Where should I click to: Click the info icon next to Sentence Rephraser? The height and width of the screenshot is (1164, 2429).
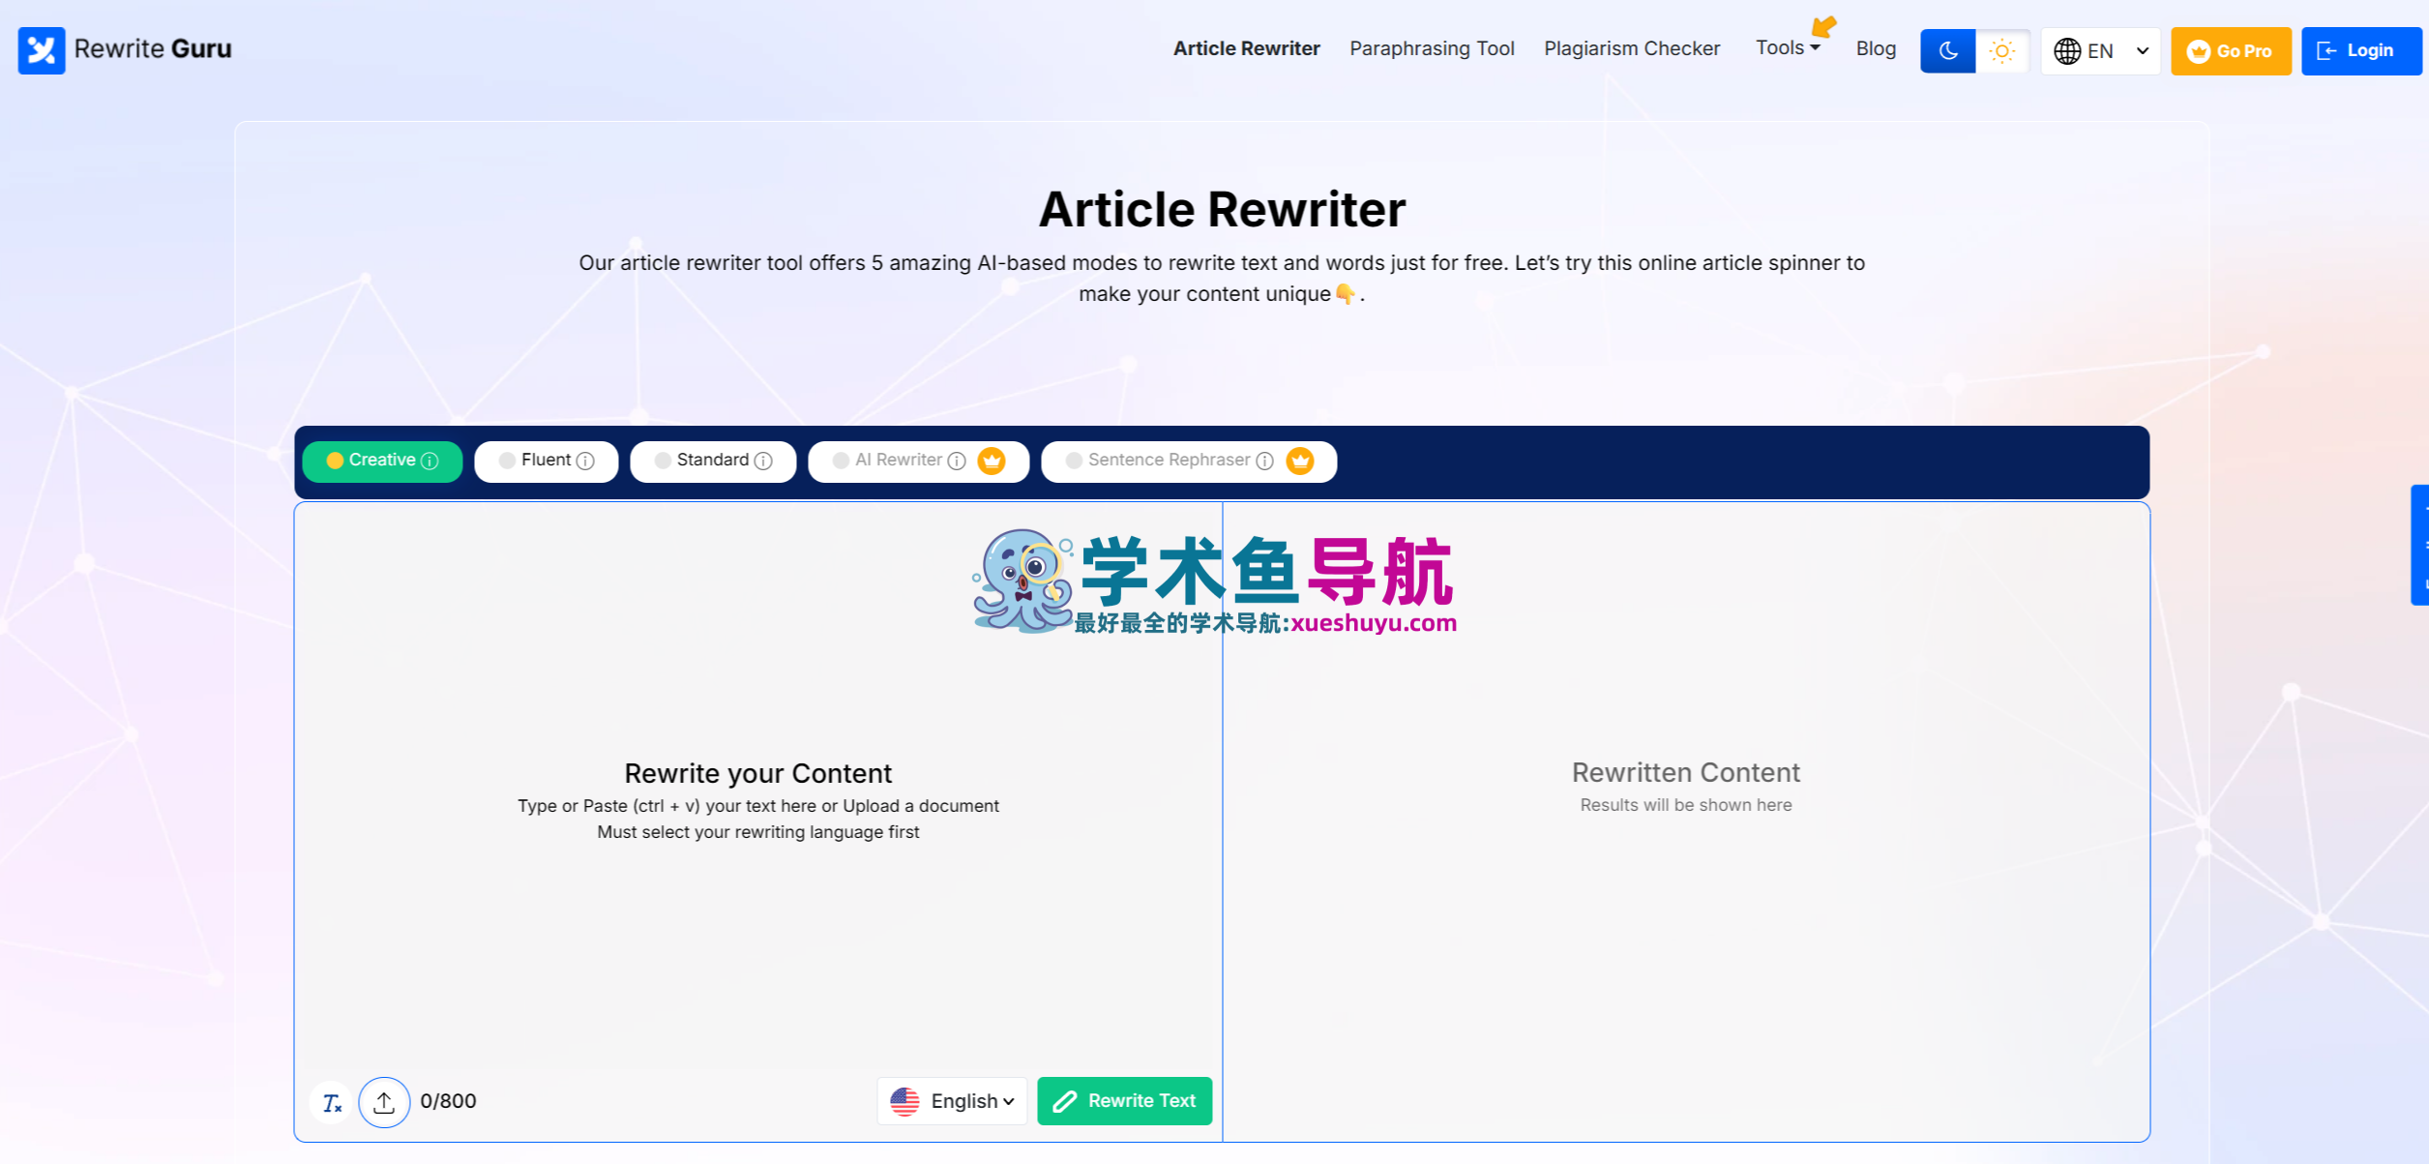pyautogui.click(x=1264, y=462)
